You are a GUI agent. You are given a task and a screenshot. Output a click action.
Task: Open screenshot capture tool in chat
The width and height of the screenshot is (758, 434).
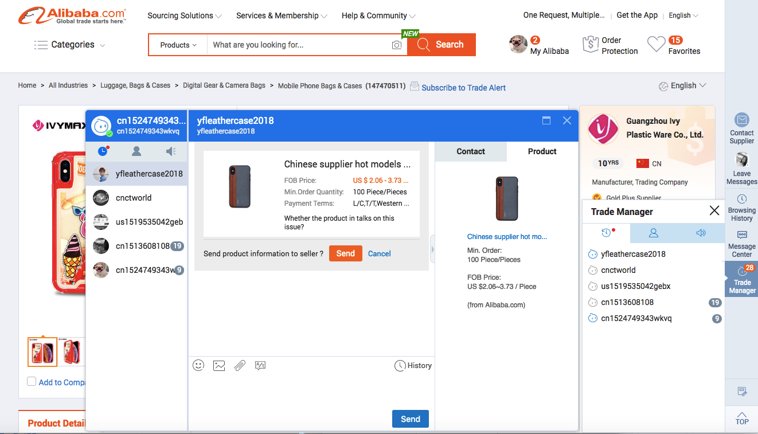coord(260,365)
